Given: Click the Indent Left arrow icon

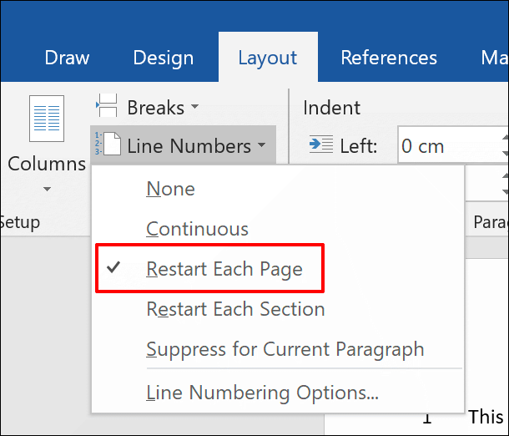Looking at the screenshot, I should point(320,146).
